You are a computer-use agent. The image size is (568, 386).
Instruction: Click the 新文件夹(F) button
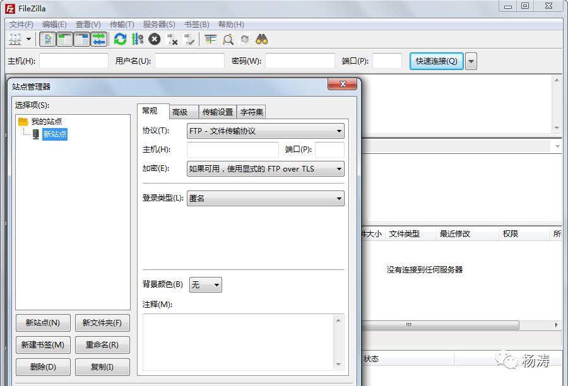click(x=102, y=323)
